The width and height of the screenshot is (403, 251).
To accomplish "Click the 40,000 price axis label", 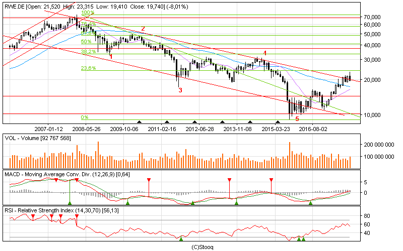I will pyautogui.click(x=372, y=45).
